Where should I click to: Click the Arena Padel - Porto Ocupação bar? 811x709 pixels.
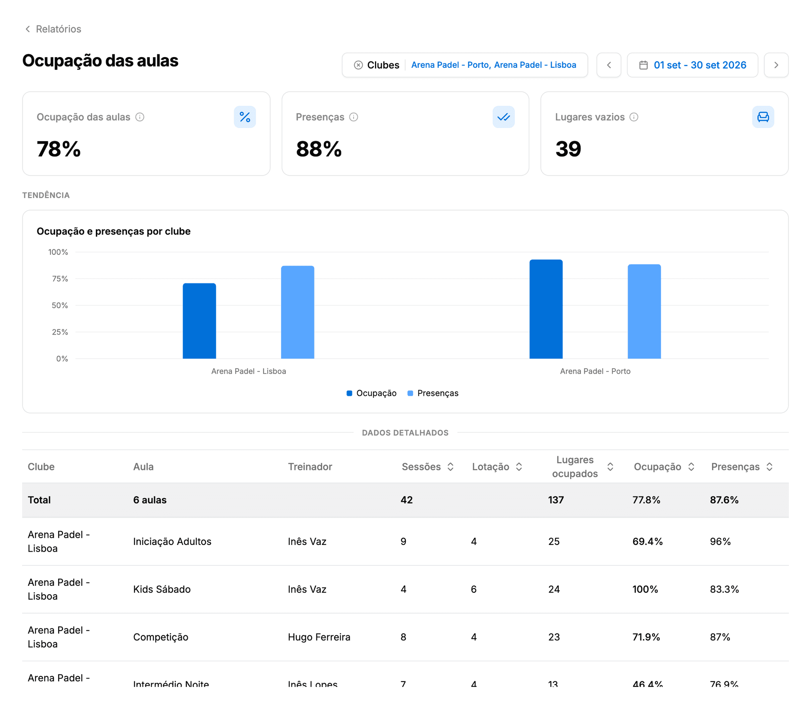(x=546, y=309)
